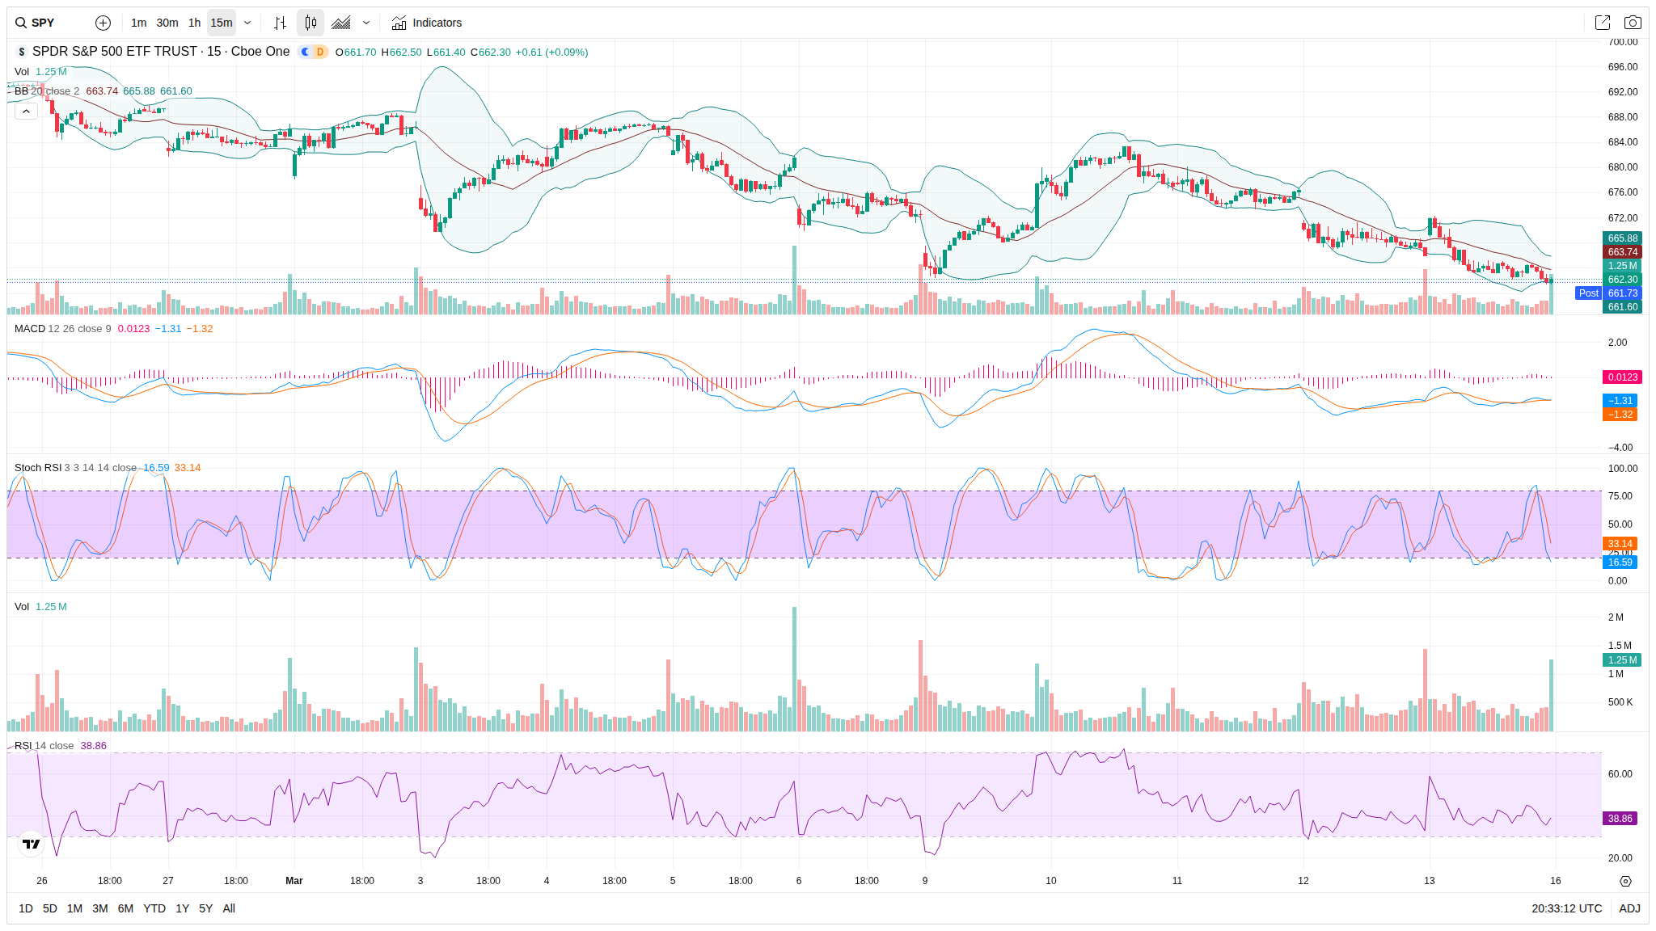The width and height of the screenshot is (1656, 931).
Task: Open chart settings gear near time axis
Action: (1625, 881)
